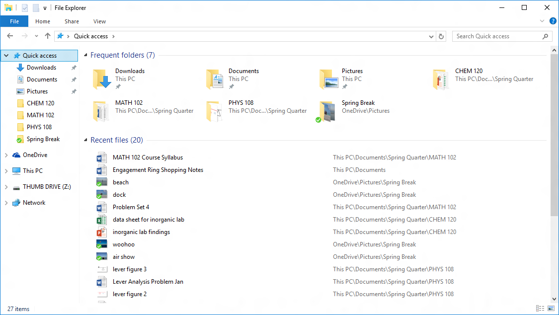Switch to Large thumbnails view in status bar
Viewport: 559px width, 315px height.
(552, 309)
